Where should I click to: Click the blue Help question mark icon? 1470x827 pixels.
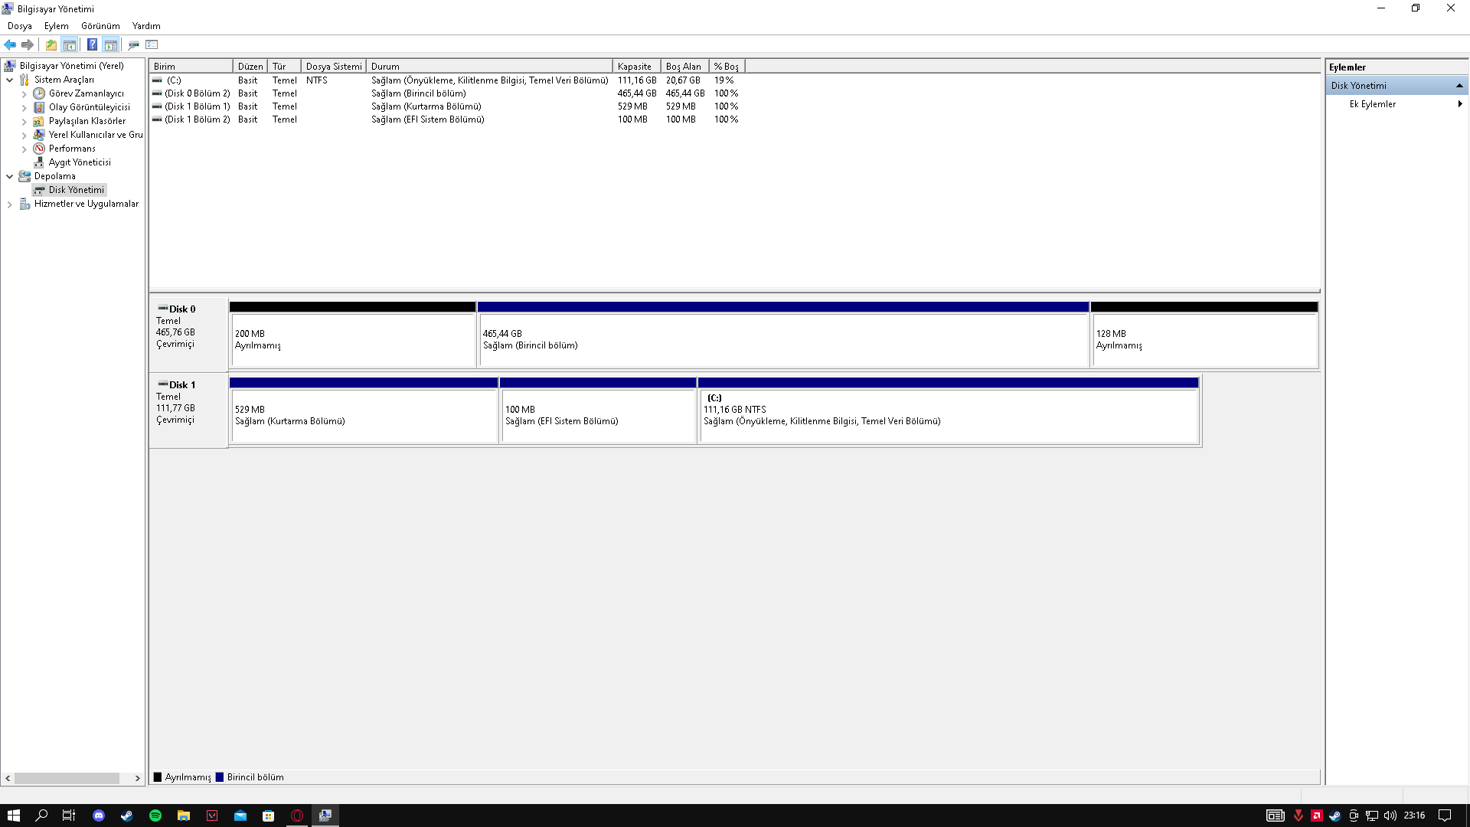pos(92,44)
